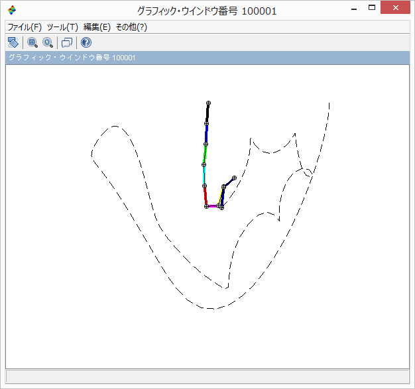The image size is (415, 389).
Task: Select the topmost node of the linkage
Action: [208, 103]
